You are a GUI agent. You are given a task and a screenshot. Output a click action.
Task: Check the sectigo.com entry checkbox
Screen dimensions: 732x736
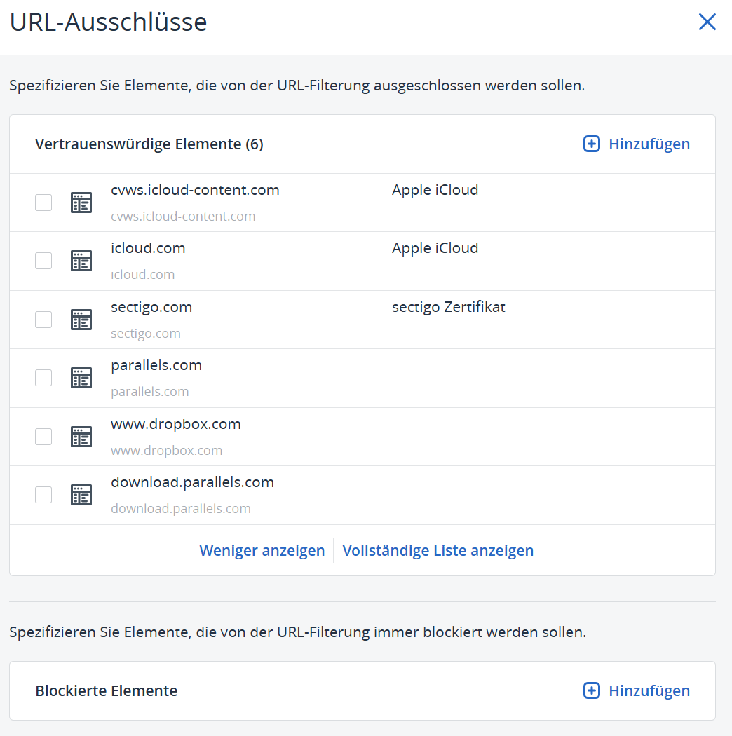[x=43, y=320]
